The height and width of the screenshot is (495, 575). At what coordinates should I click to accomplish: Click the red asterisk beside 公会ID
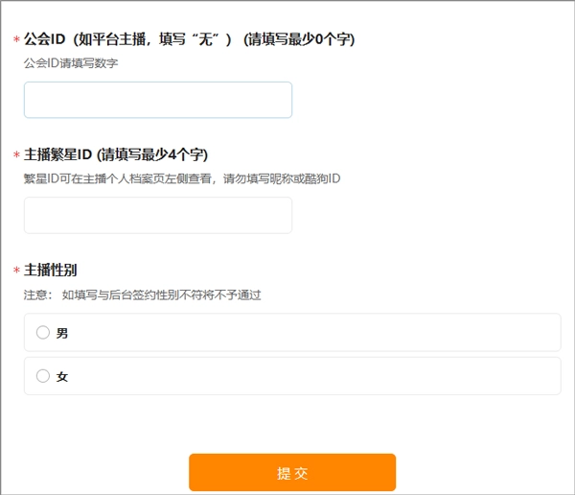coord(16,40)
